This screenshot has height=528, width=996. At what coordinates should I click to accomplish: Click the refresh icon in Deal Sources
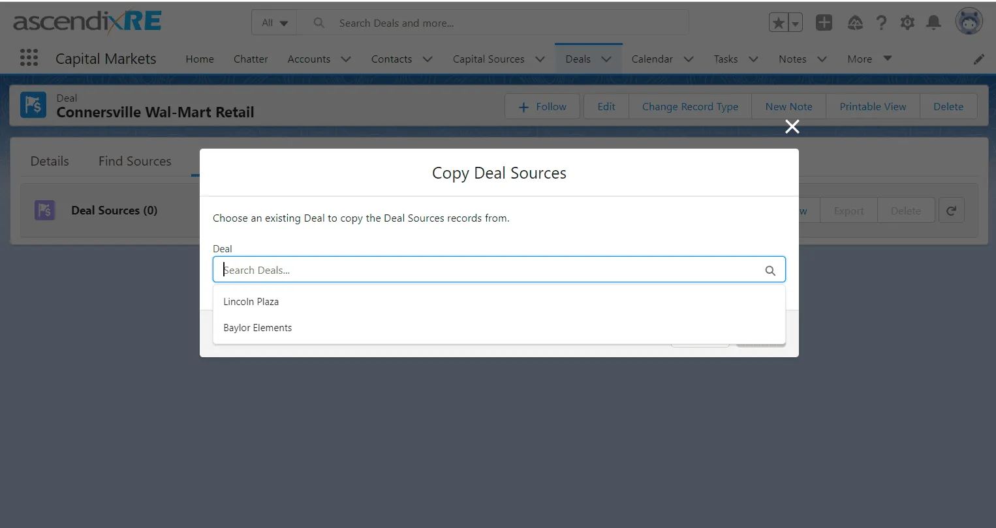(952, 211)
